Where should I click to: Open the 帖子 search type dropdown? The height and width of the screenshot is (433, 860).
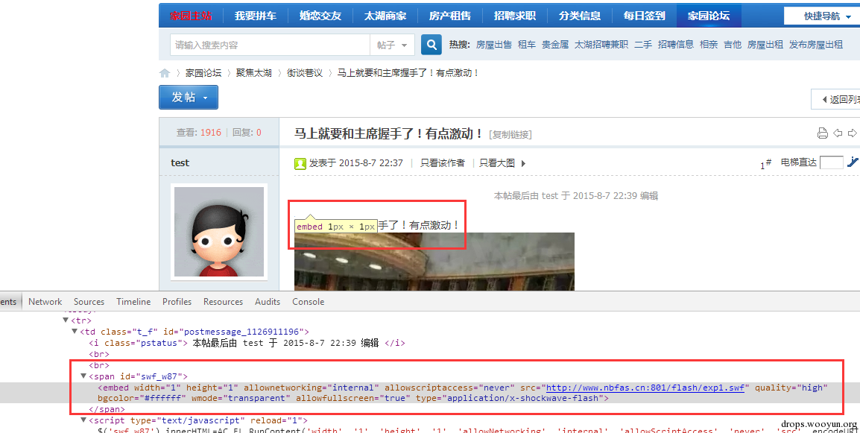392,45
